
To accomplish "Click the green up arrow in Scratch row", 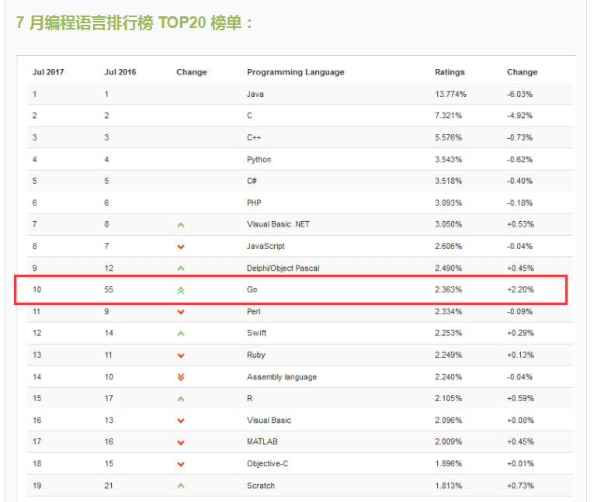I will coord(181,486).
